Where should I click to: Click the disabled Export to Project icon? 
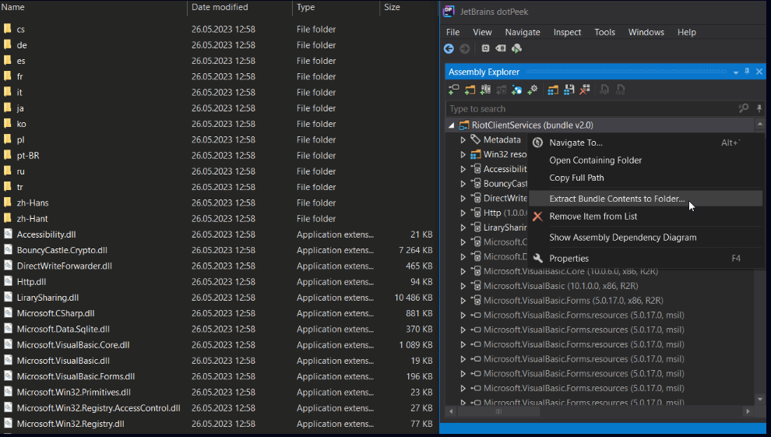tap(604, 90)
